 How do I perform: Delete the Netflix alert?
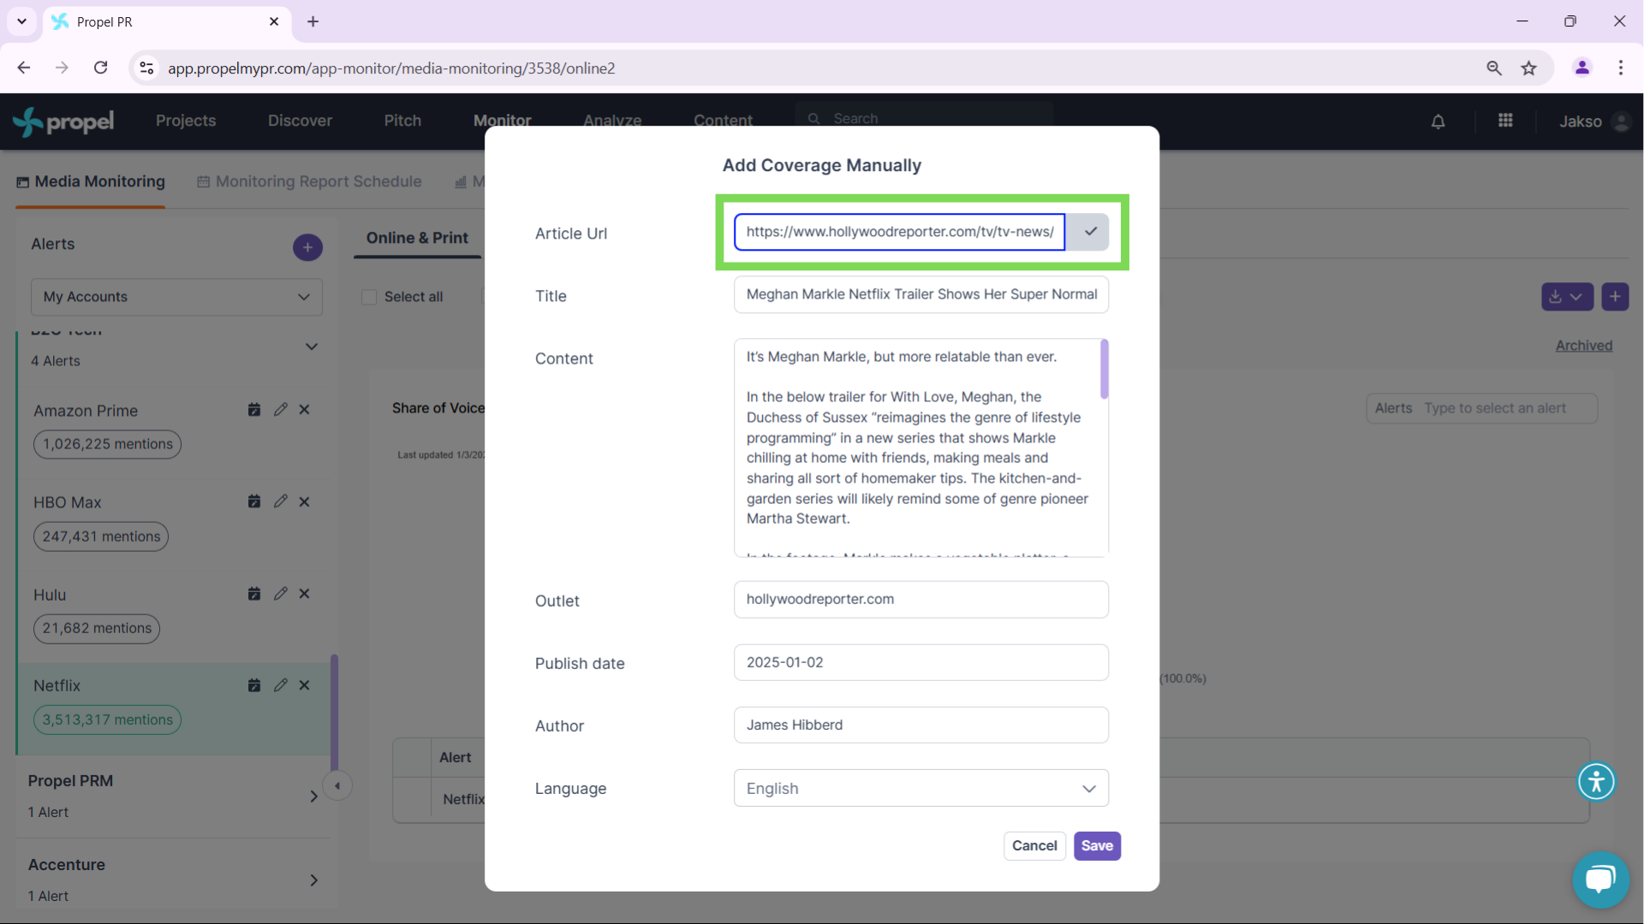click(304, 685)
